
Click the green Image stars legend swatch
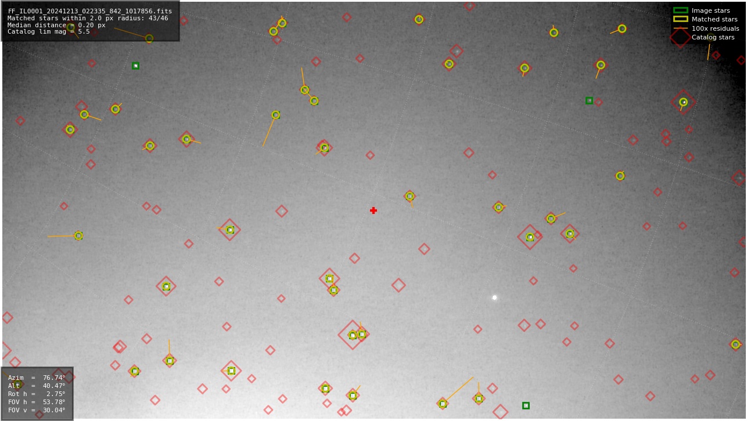pyautogui.click(x=680, y=10)
